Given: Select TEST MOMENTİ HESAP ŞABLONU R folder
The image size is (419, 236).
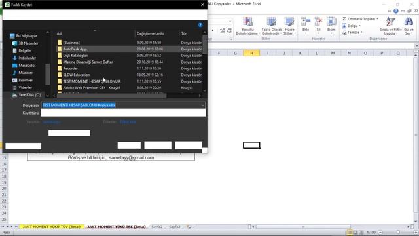Looking at the screenshot, I should coord(130,81).
